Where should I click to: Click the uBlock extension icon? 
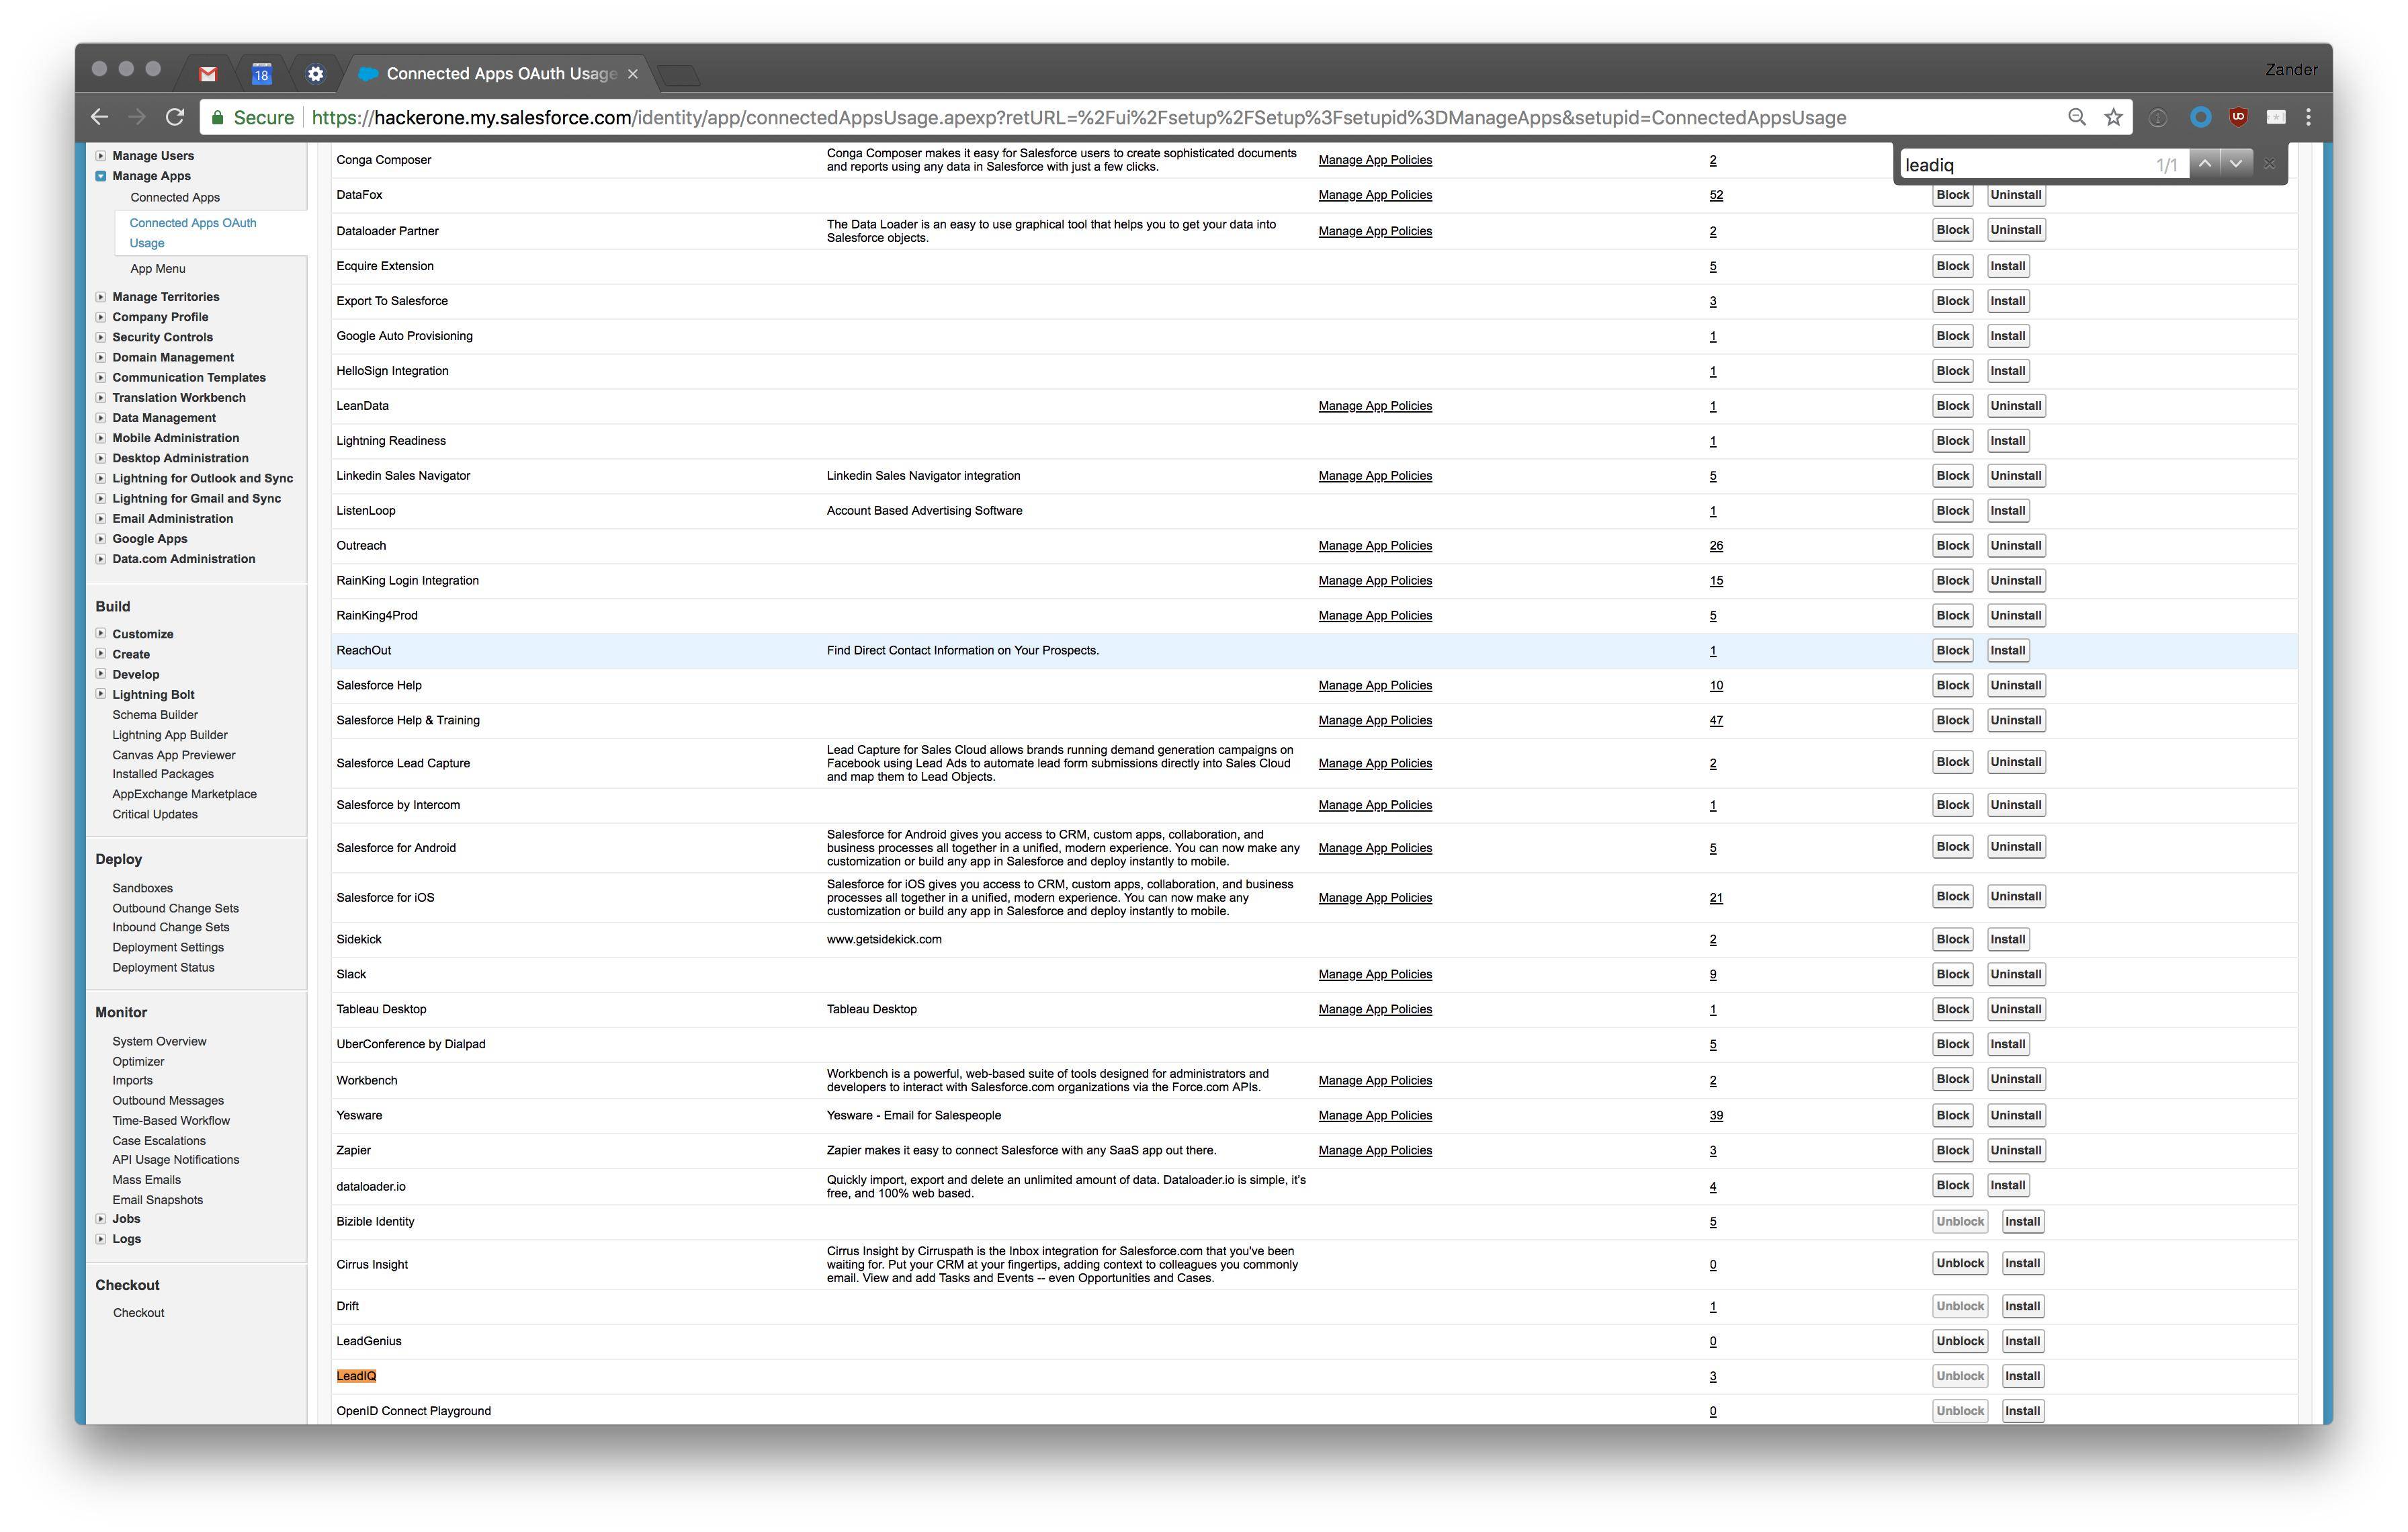point(2238,117)
